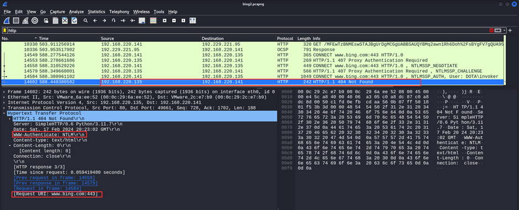Image resolution: width=519 pixels, height=210 pixels.
Task: Click the Start capture shark fin icon
Action: point(6,20)
